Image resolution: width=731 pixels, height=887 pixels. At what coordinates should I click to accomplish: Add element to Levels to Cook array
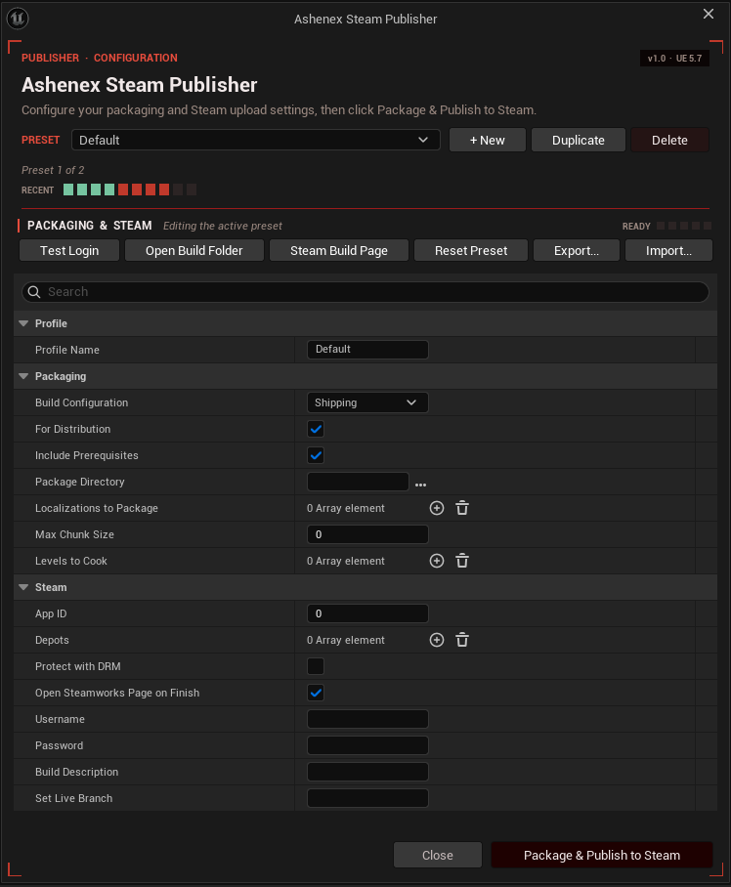[x=437, y=561]
